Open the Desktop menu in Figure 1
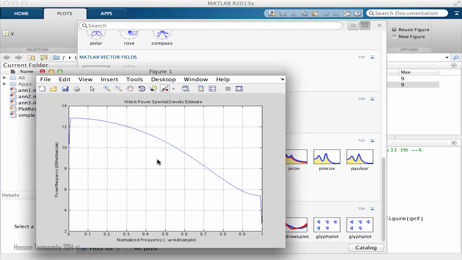 coord(164,79)
